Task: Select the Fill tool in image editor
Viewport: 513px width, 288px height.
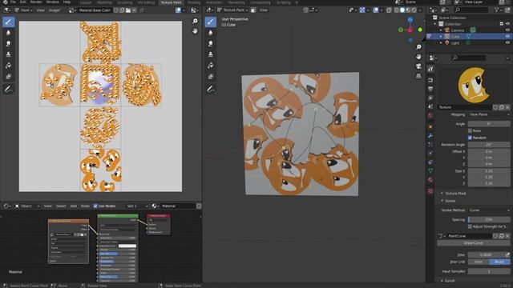Action: click(9, 66)
